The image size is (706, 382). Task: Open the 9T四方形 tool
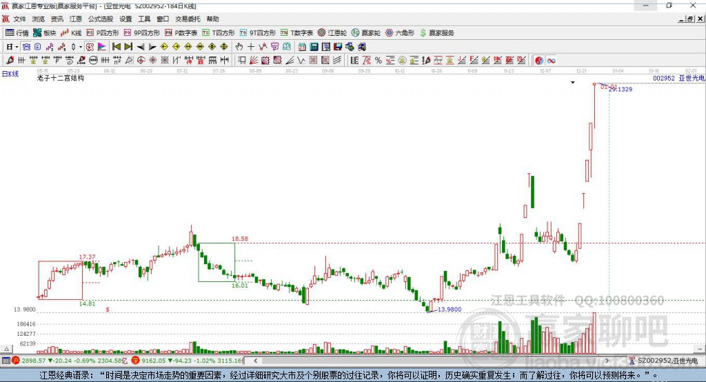[258, 33]
